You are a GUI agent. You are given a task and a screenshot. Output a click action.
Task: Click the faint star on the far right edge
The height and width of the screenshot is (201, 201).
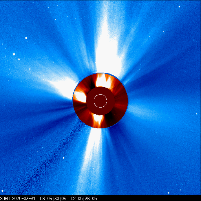[x=197, y=114]
